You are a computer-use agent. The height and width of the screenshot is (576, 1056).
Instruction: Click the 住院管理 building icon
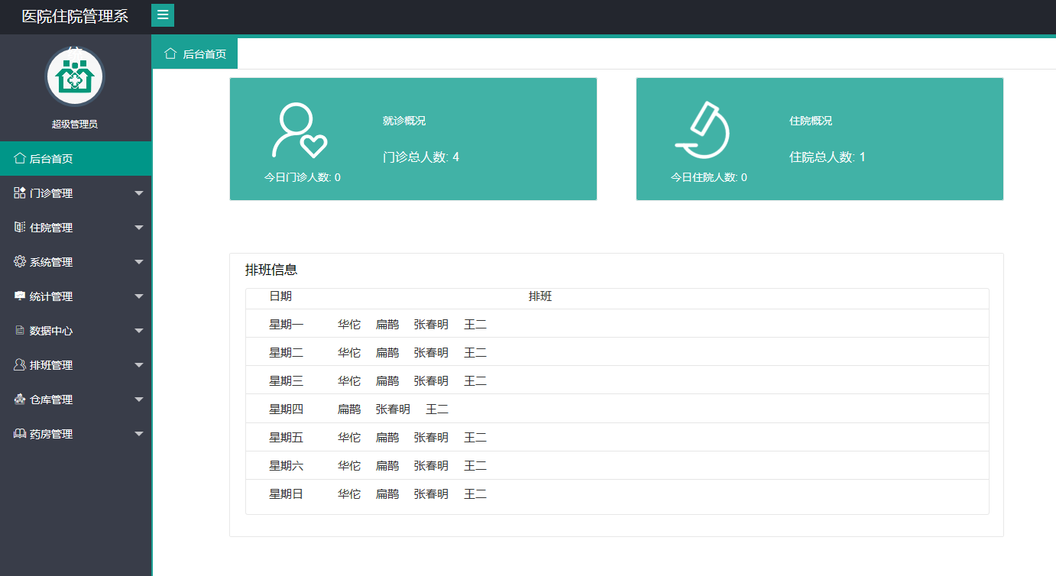click(x=20, y=228)
